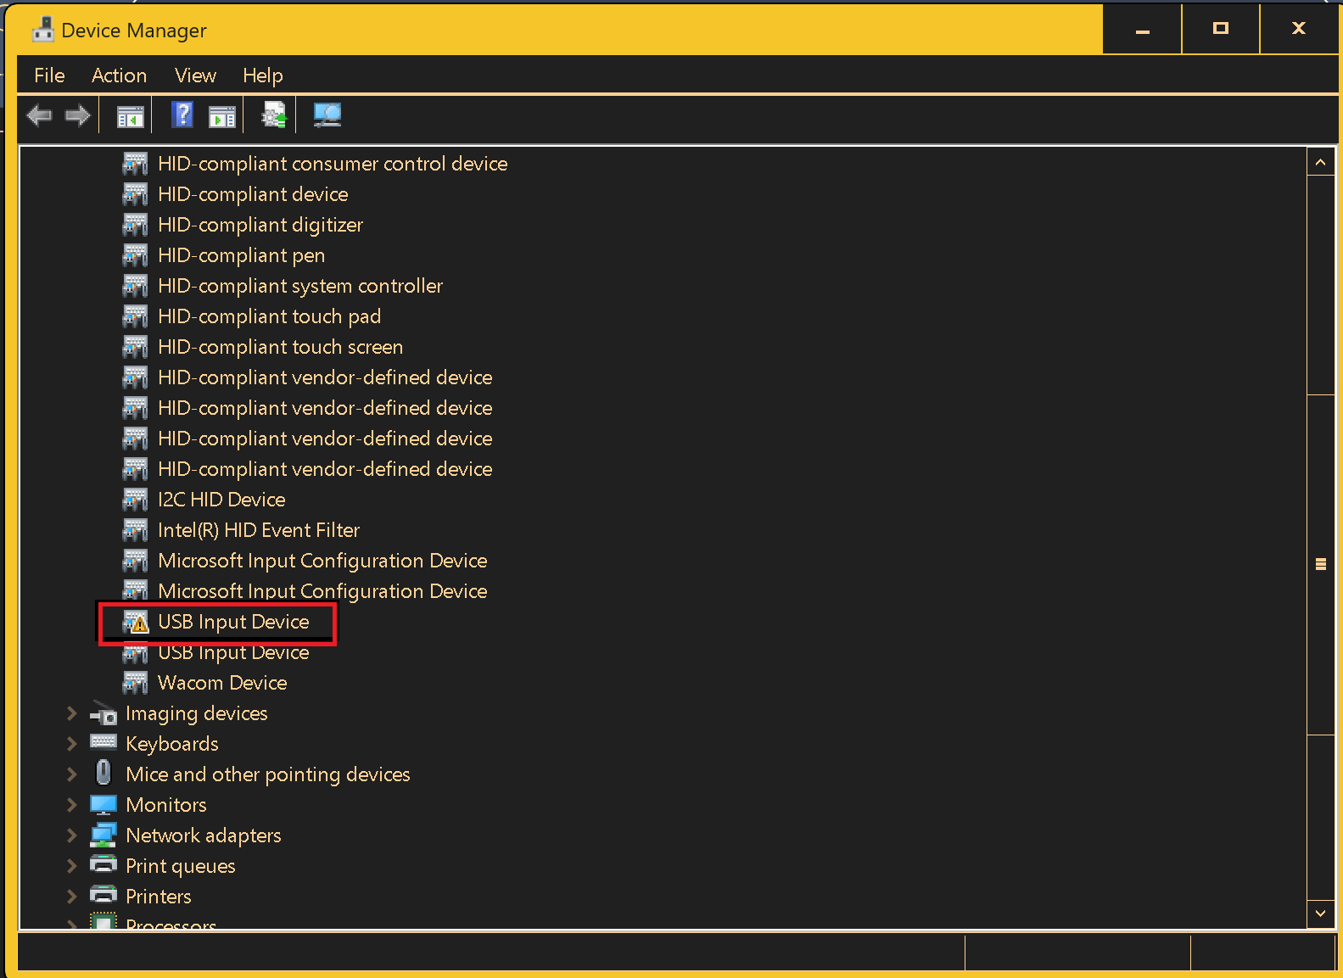Click the Update device driver toolbar icon

coord(274,115)
